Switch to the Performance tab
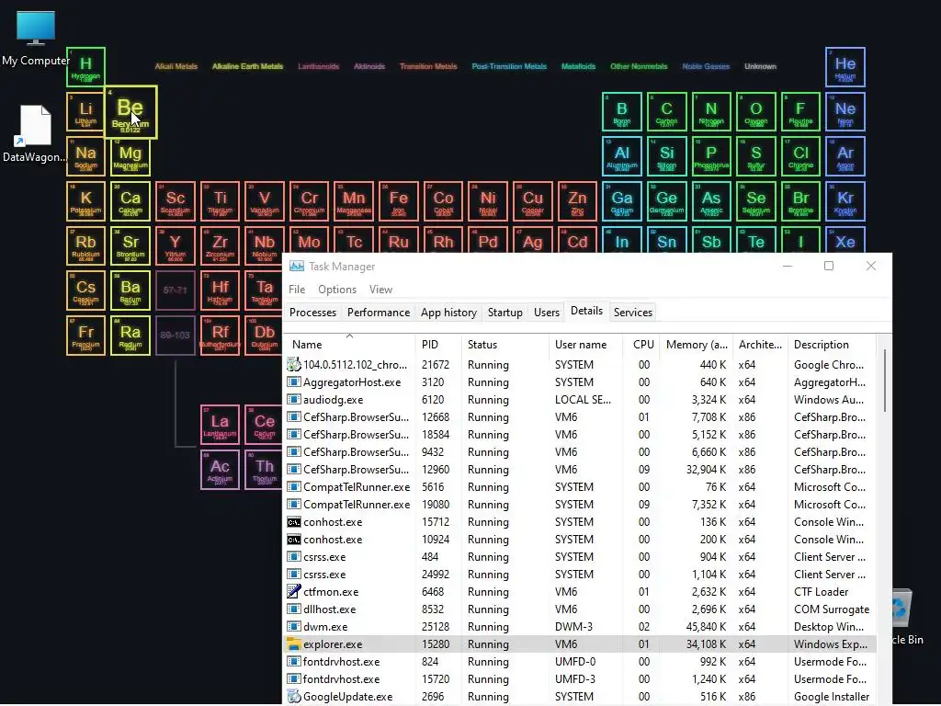This screenshot has height=706, width=941. (x=378, y=313)
